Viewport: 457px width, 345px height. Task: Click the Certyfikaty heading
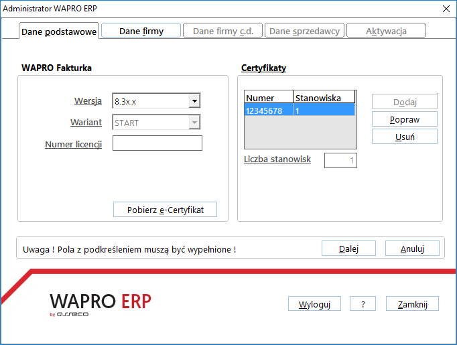click(x=263, y=68)
